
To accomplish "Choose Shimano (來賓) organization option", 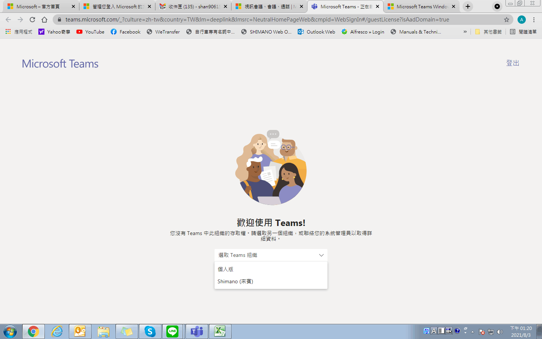I will (x=271, y=281).
